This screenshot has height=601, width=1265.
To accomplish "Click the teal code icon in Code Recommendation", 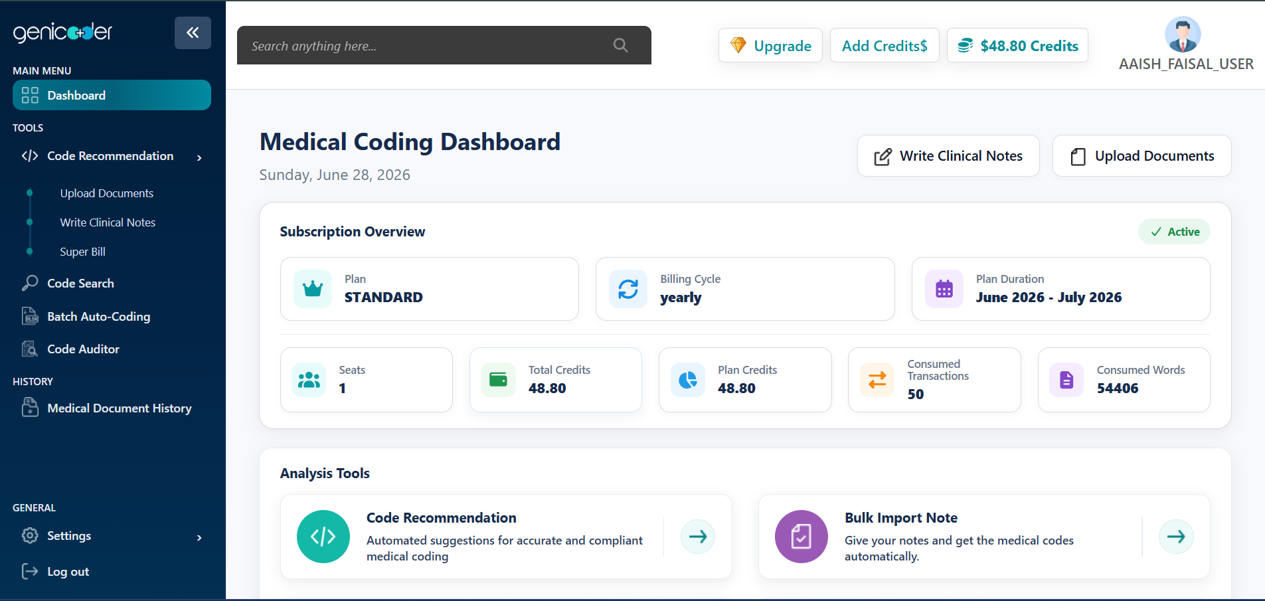I will [323, 537].
